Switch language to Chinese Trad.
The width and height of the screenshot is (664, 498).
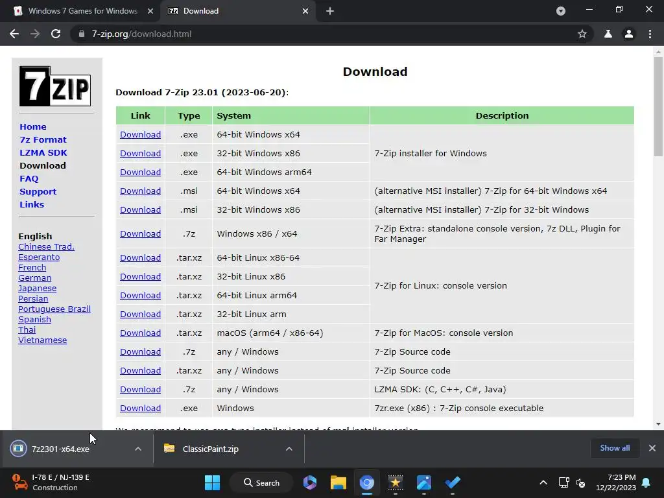[46, 247]
